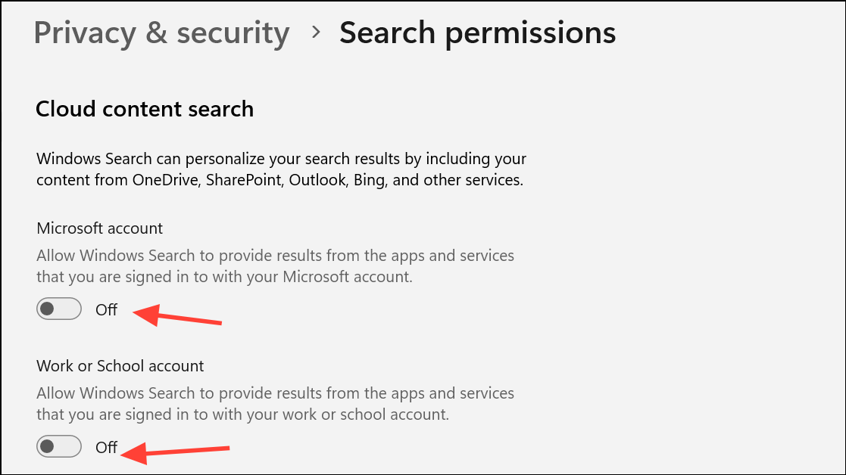Image resolution: width=846 pixels, height=475 pixels.
Task: Click the word Bing in the description
Action: click(x=370, y=181)
